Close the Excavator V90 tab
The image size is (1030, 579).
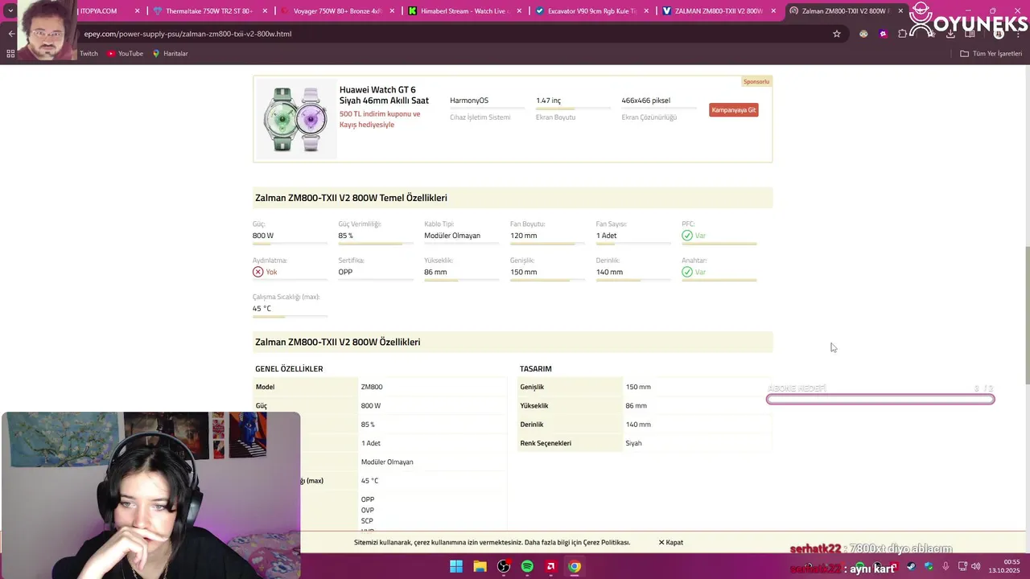pos(647,11)
